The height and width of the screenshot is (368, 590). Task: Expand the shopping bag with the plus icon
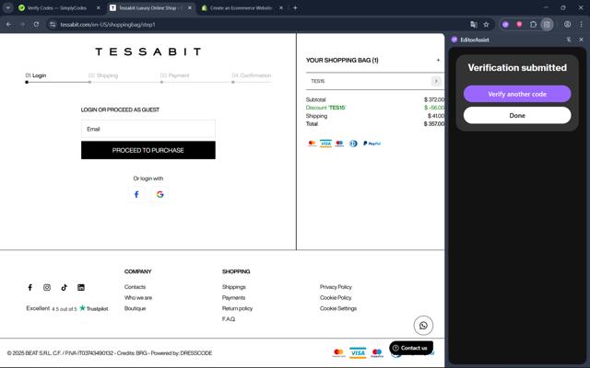tap(438, 60)
